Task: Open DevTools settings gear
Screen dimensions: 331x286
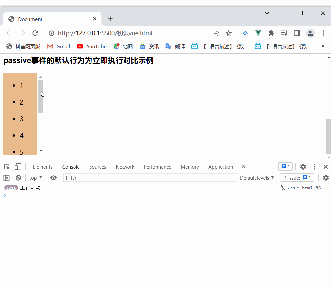Action: (303, 167)
